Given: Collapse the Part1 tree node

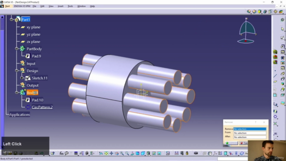Looking at the screenshot, I should (12, 19).
